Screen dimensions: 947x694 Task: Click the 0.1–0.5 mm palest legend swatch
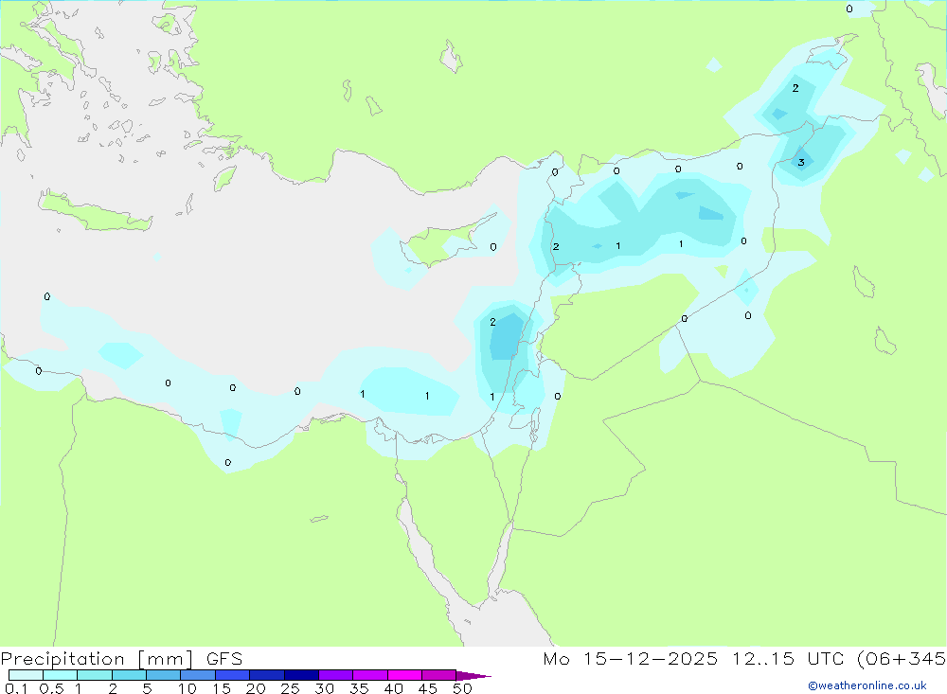[x=26, y=675]
